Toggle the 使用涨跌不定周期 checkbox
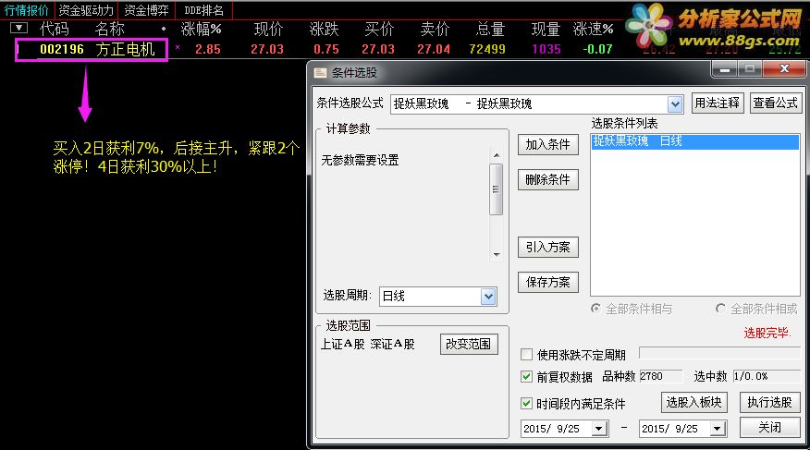Viewport: 810px width, 450px height. 526,355
